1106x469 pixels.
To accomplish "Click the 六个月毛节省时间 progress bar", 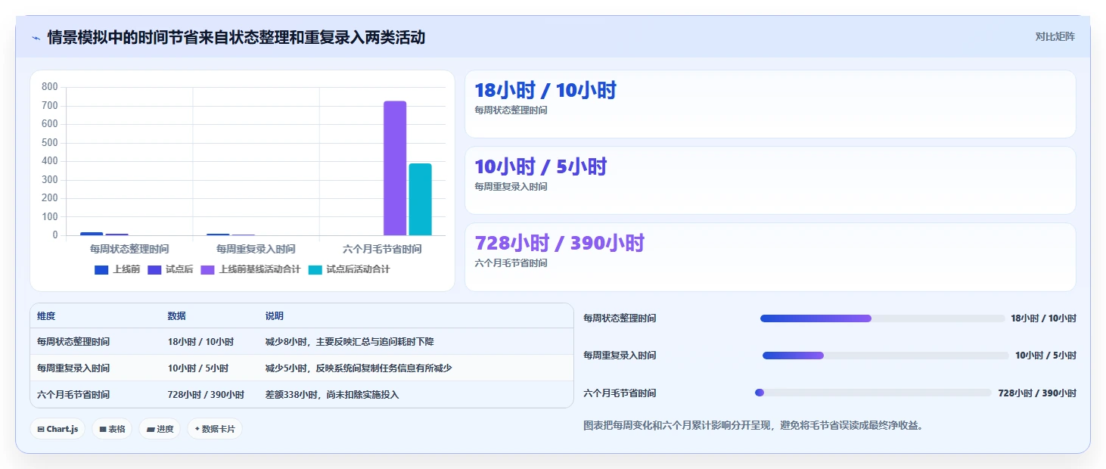I will [x=873, y=393].
